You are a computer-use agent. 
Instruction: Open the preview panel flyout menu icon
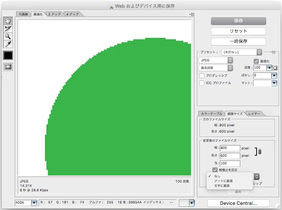[x=192, y=14]
